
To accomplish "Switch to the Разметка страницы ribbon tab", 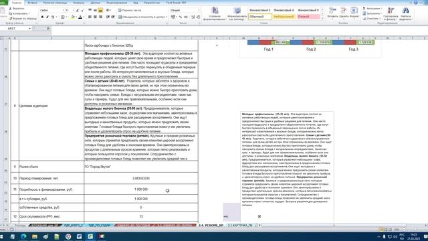I will point(55,3).
